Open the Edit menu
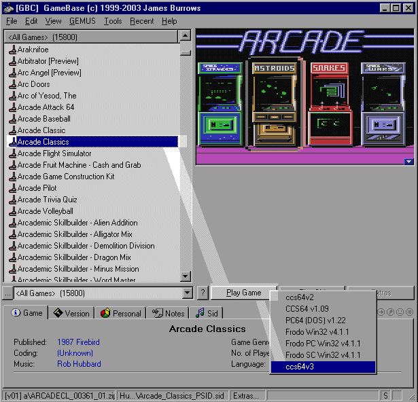Screen dimensions: 418x402 (x=31, y=21)
